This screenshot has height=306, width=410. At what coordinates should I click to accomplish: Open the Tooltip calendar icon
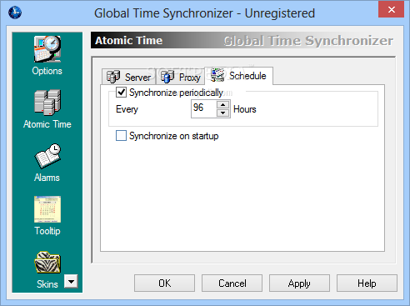pyautogui.click(x=47, y=209)
